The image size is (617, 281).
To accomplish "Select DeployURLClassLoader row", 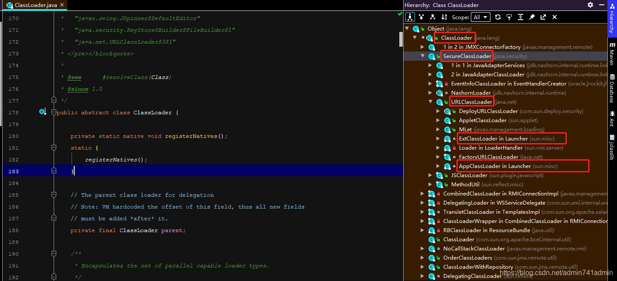I will click(506, 111).
